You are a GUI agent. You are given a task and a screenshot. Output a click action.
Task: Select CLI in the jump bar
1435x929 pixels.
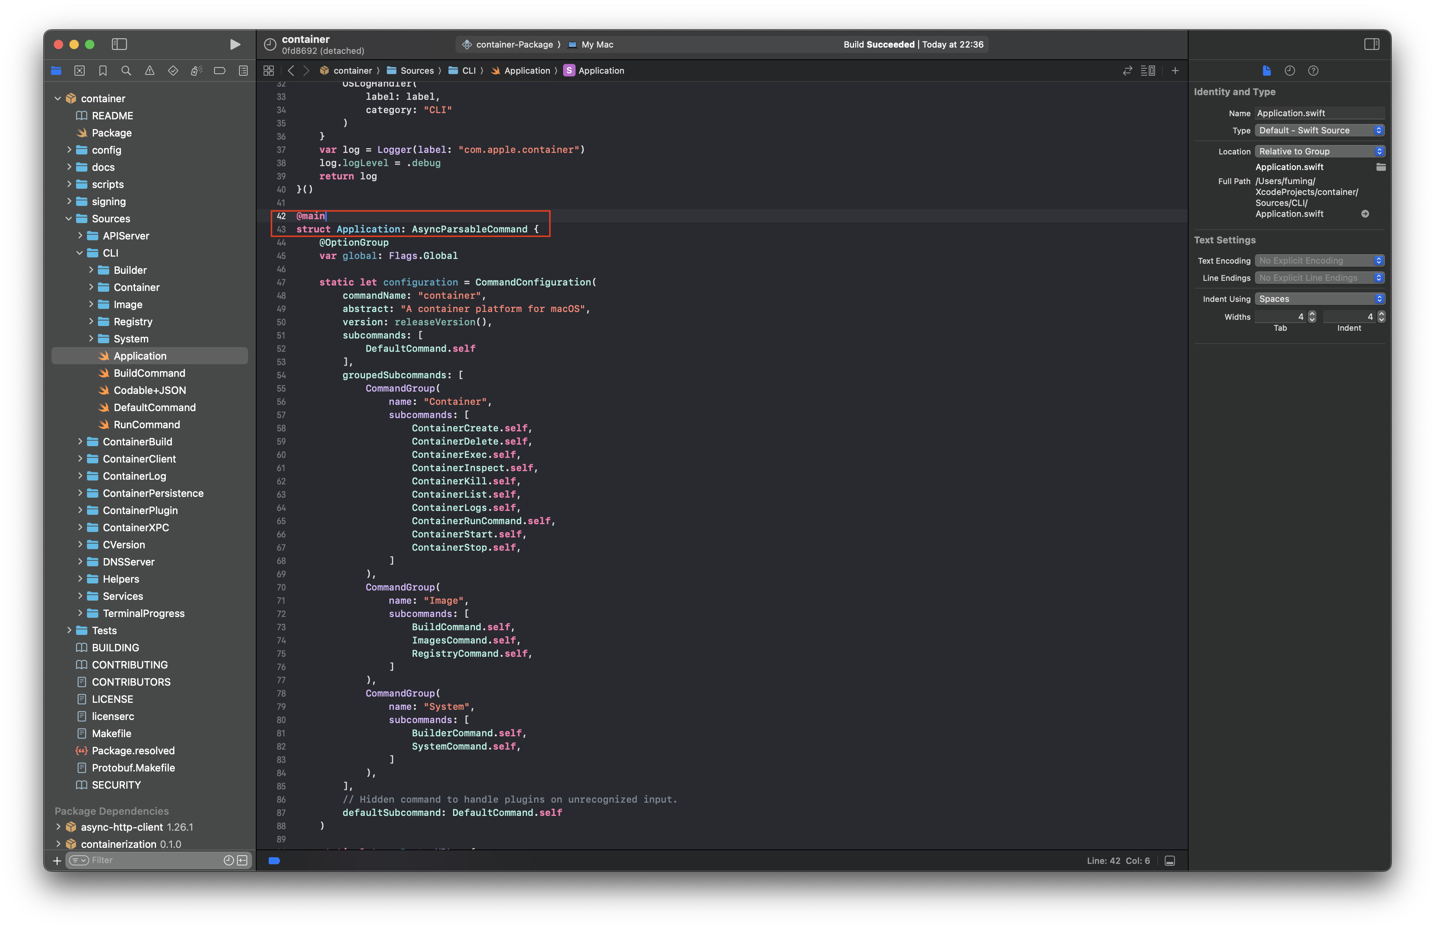[462, 71]
